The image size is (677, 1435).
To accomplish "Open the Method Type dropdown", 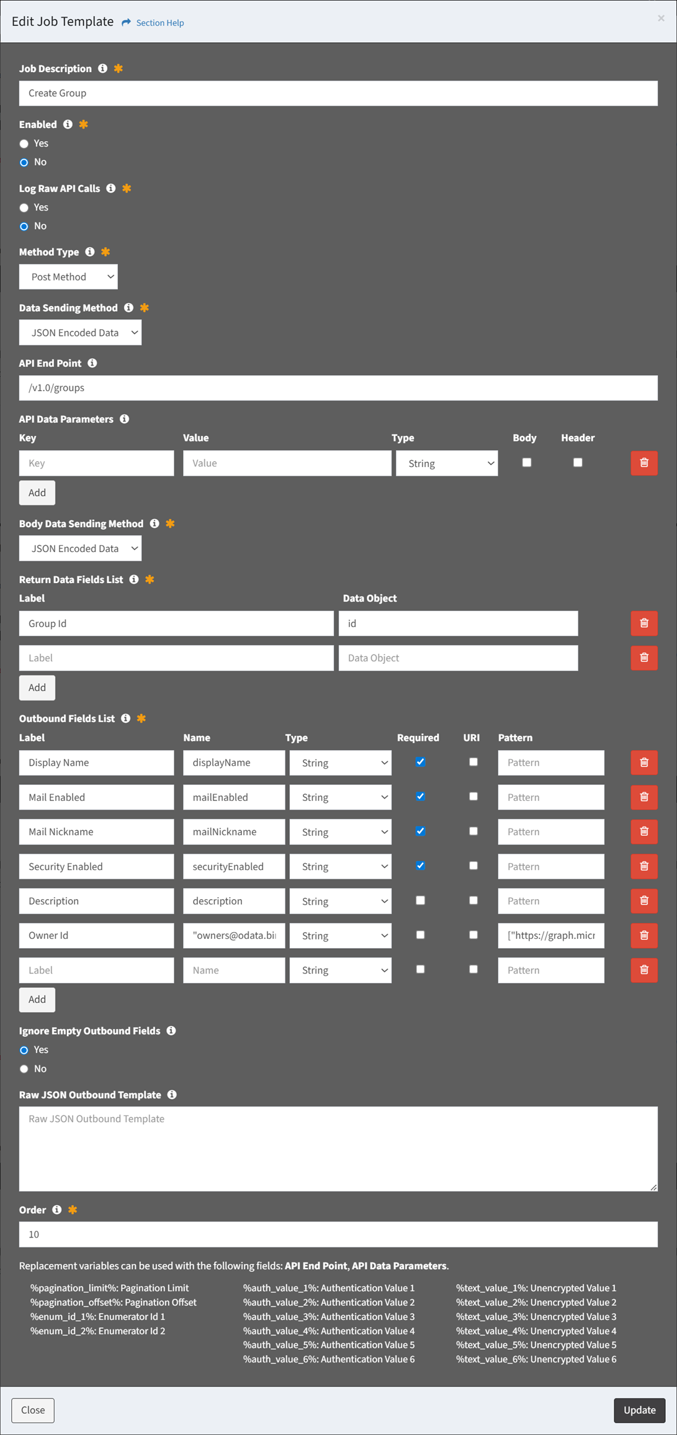I will click(68, 277).
